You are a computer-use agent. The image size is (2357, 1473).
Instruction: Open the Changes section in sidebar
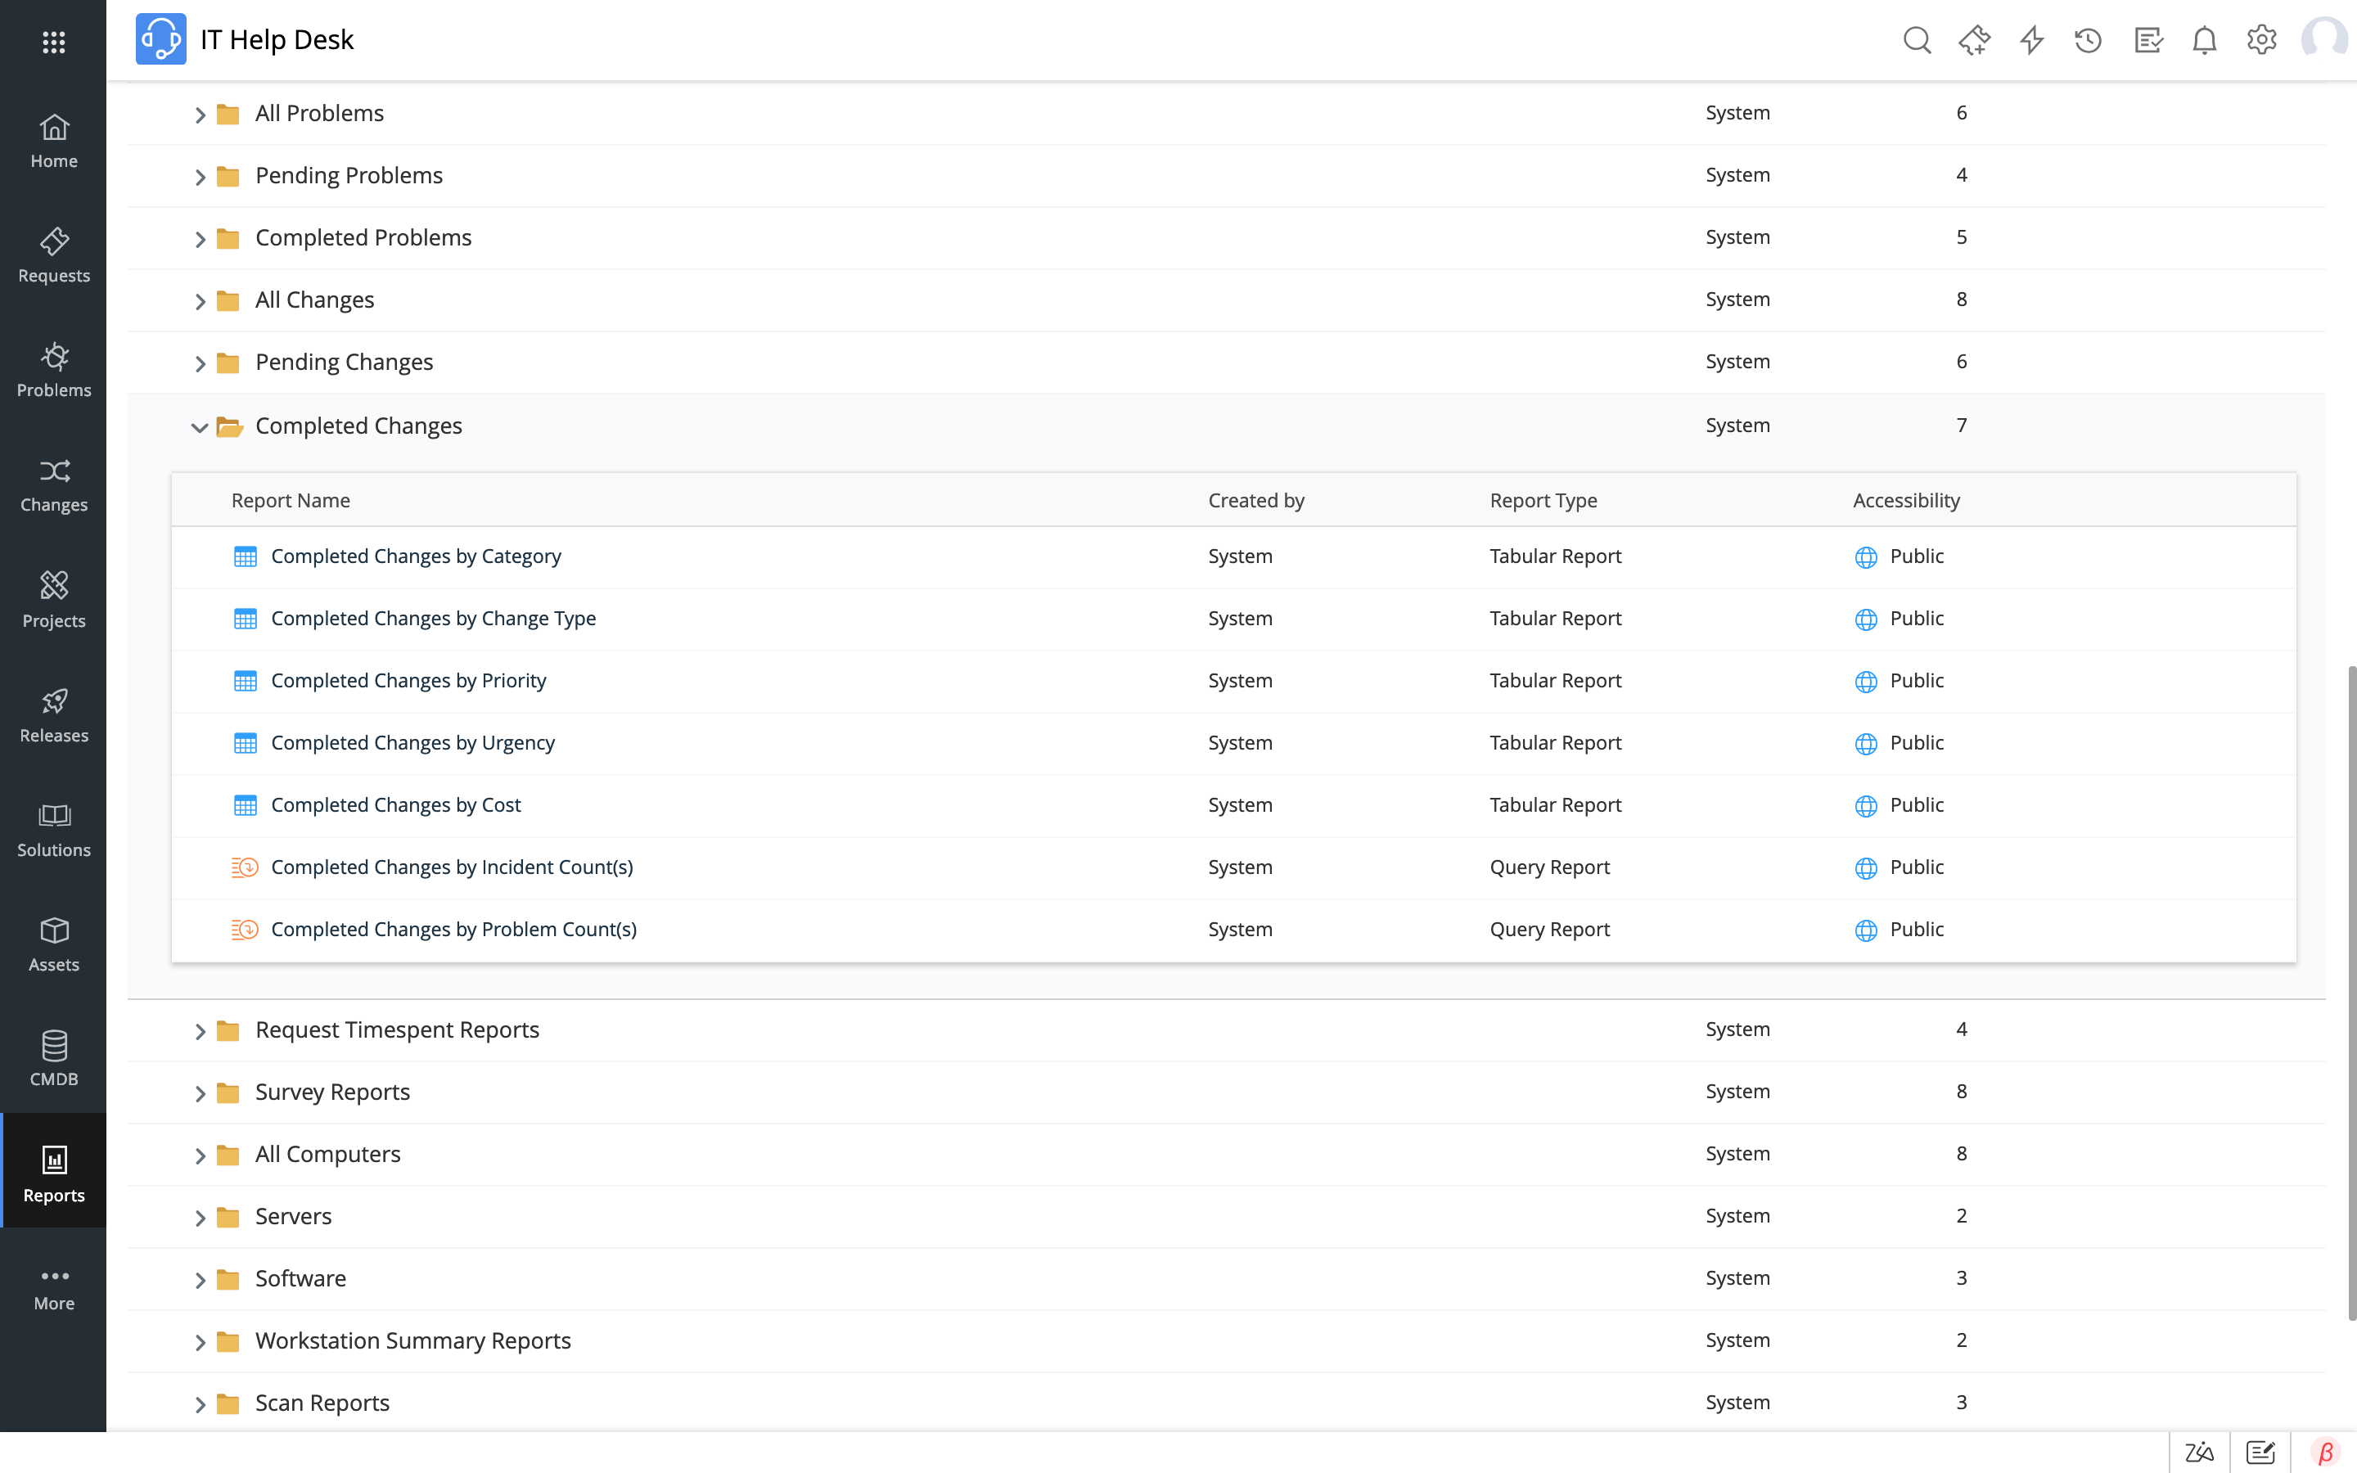52,482
